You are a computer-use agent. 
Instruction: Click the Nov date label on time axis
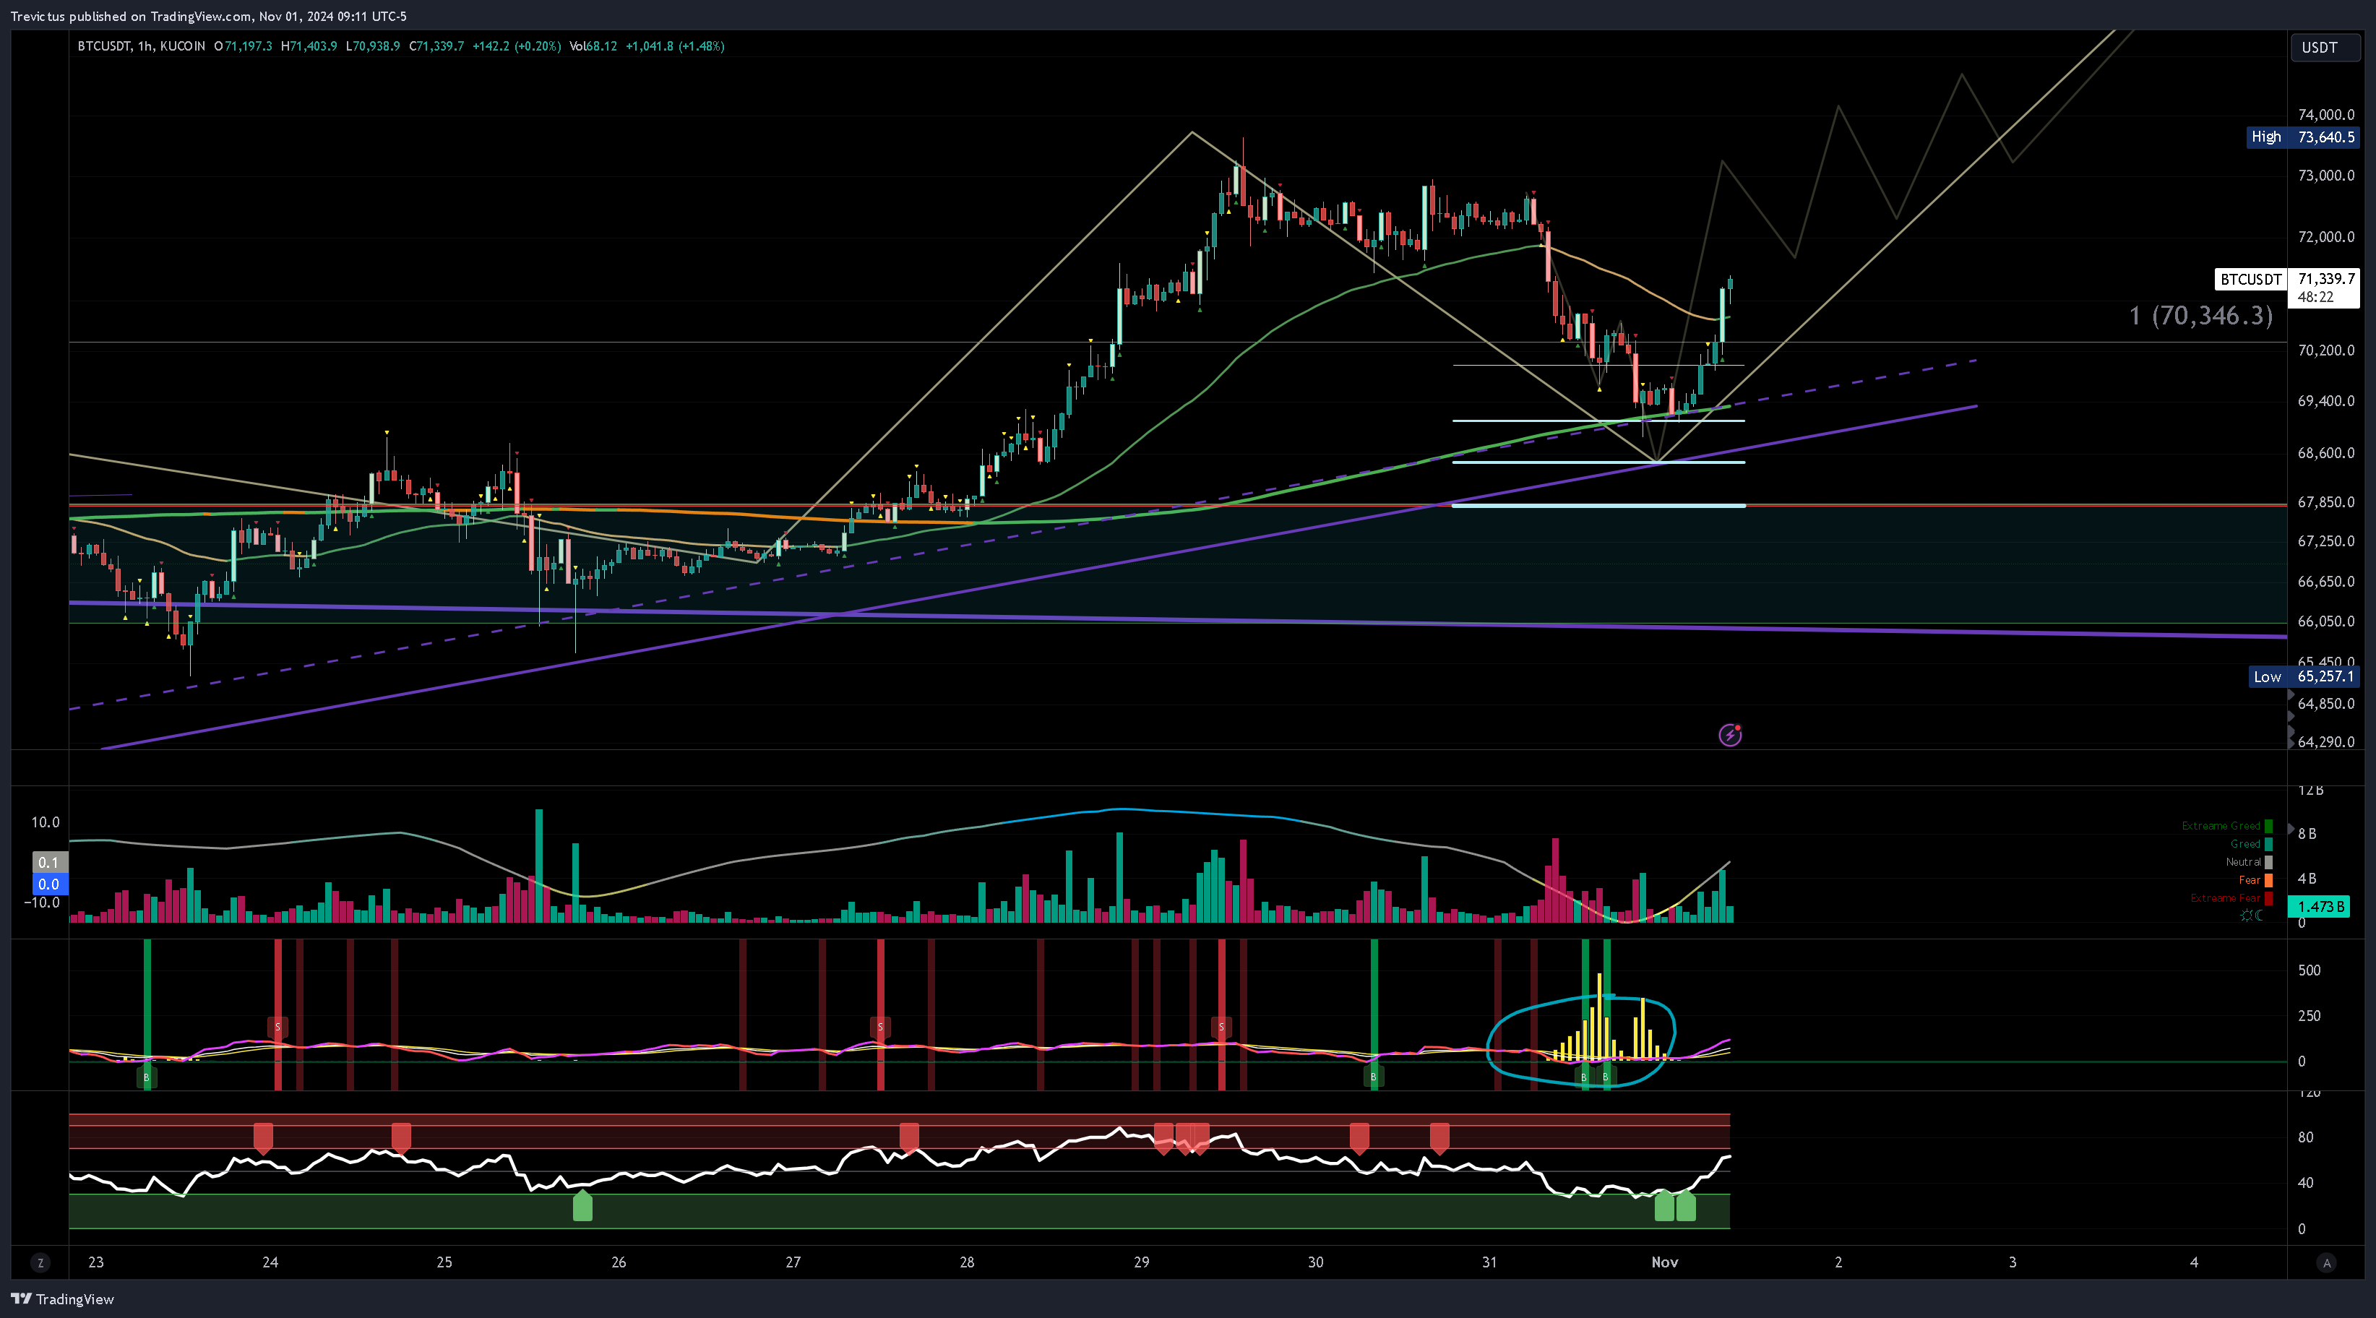point(1664,1262)
